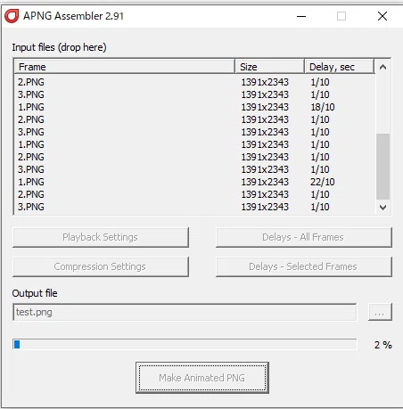The image size is (403, 409).
Task: Select the 1.PNG row with delay 22/10
Action: coord(194,182)
